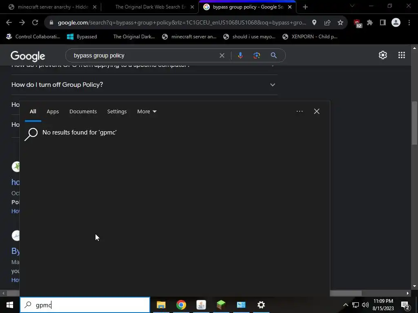View site information via the lock icon
Screen dimensions: 418x313
coord(51,23)
